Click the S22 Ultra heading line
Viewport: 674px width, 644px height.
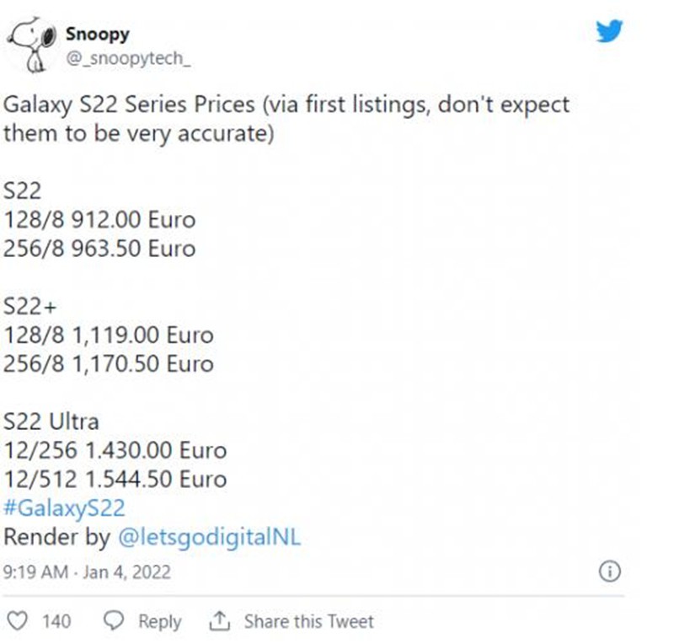click(x=51, y=421)
